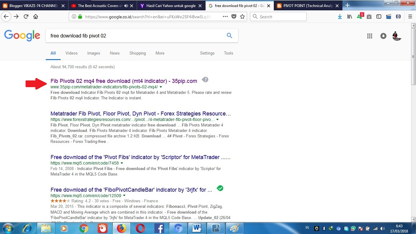Open the Firefox home page
Image resolution: width=416 pixels, height=234 pixels.
click(36, 17)
